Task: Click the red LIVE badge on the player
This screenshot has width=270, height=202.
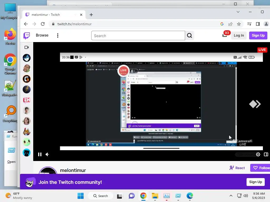Action: pyautogui.click(x=262, y=50)
